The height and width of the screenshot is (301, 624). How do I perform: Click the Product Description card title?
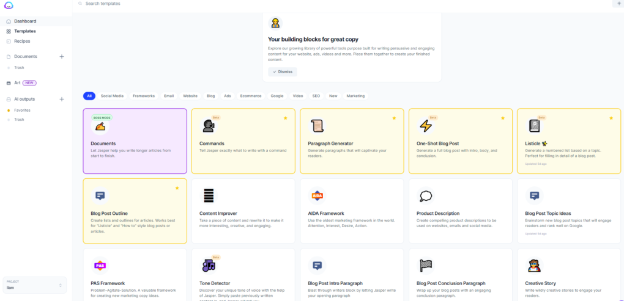click(438, 213)
